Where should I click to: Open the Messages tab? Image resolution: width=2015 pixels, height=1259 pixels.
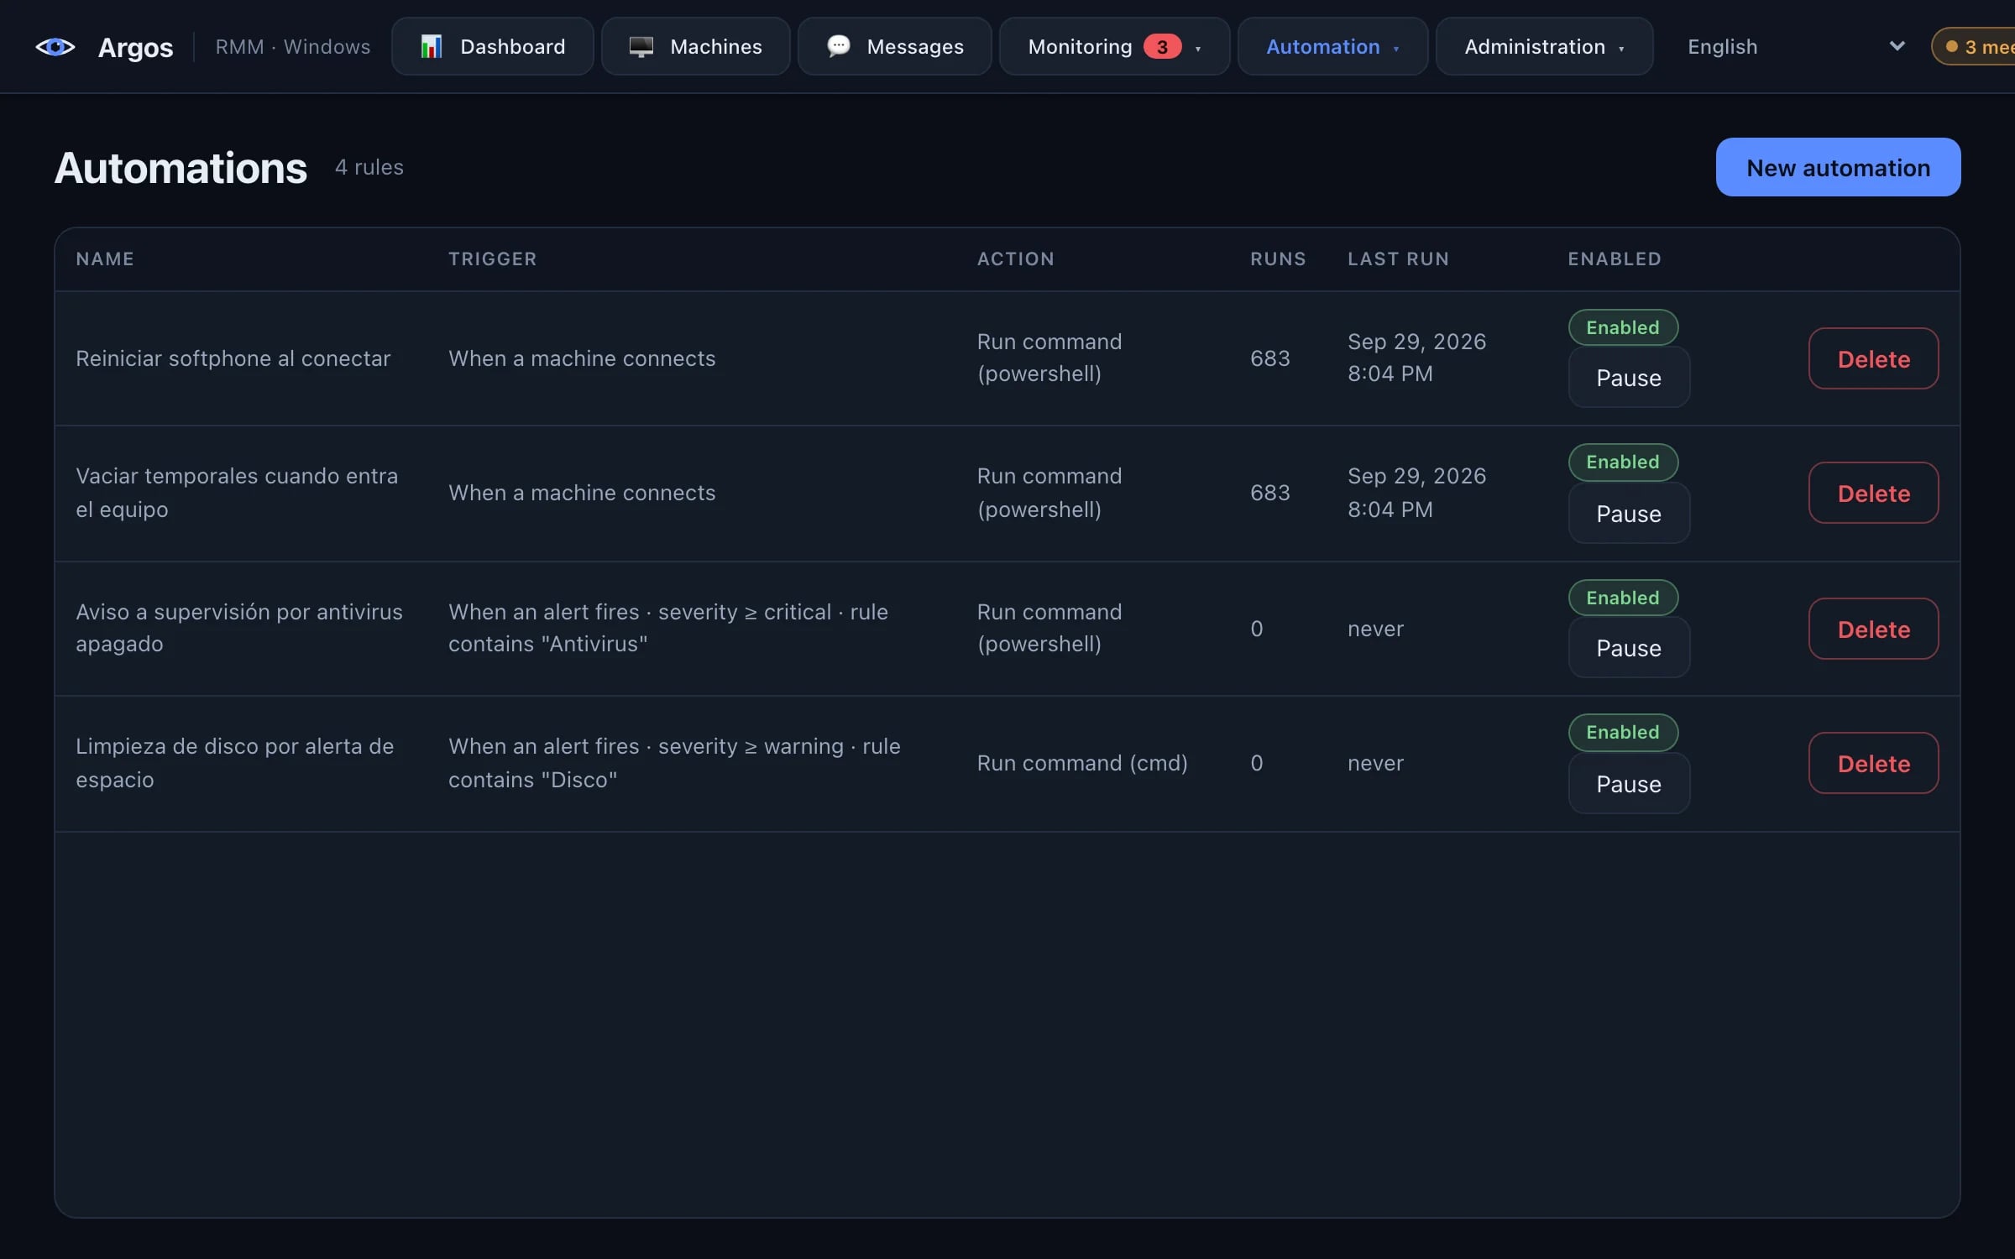[x=894, y=47]
